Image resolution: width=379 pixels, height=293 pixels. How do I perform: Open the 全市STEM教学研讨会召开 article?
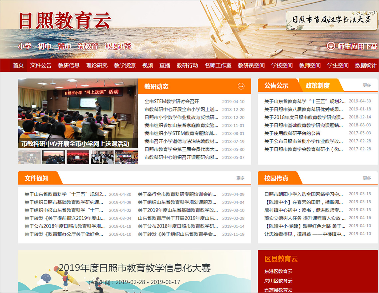click(x=172, y=102)
